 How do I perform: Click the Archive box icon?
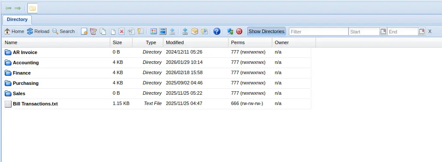point(195,31)
